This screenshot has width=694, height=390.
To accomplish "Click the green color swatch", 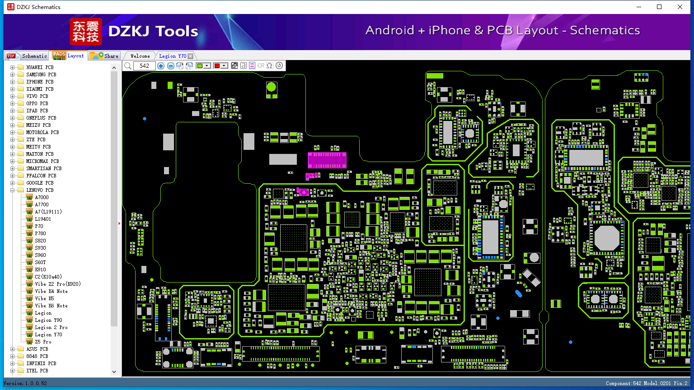I will pyautogui.click(x=200, y=66).
